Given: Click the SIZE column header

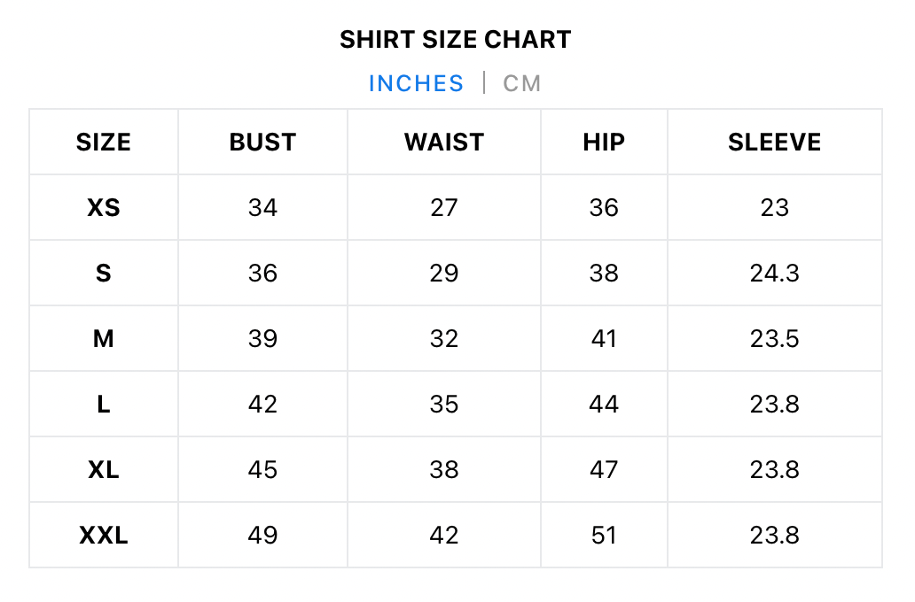Looking at the screenshot, I should (104, 143).
